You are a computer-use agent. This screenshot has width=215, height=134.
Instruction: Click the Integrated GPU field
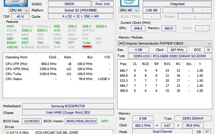(177, 4)
